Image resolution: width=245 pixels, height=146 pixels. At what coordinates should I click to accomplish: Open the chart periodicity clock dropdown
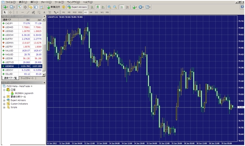[x=141, y=7]
